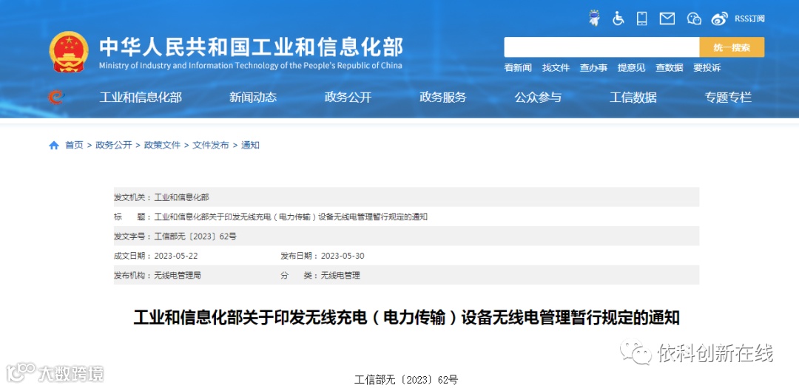This screenshot has width=799, height=388.
Task: Open the accessibility wheelchair icon
Action: 618,18
